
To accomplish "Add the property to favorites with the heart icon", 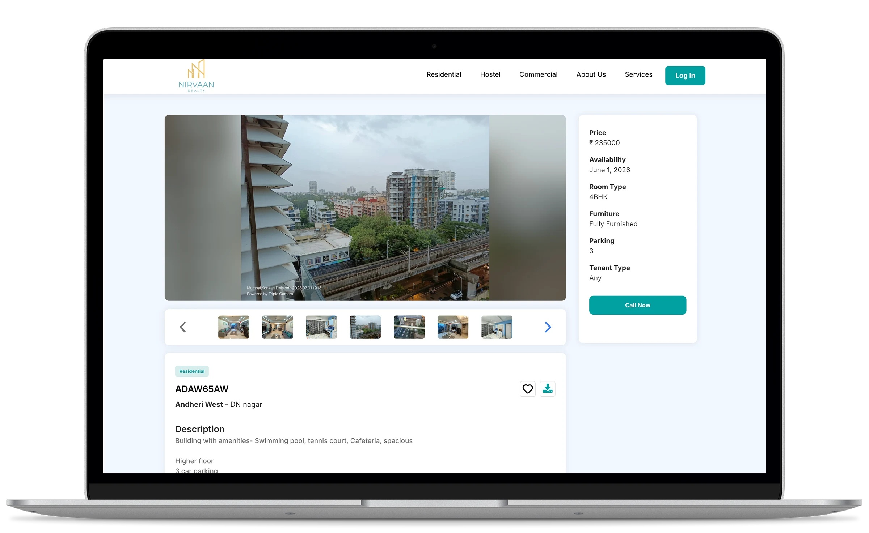I will coord(528,389).
